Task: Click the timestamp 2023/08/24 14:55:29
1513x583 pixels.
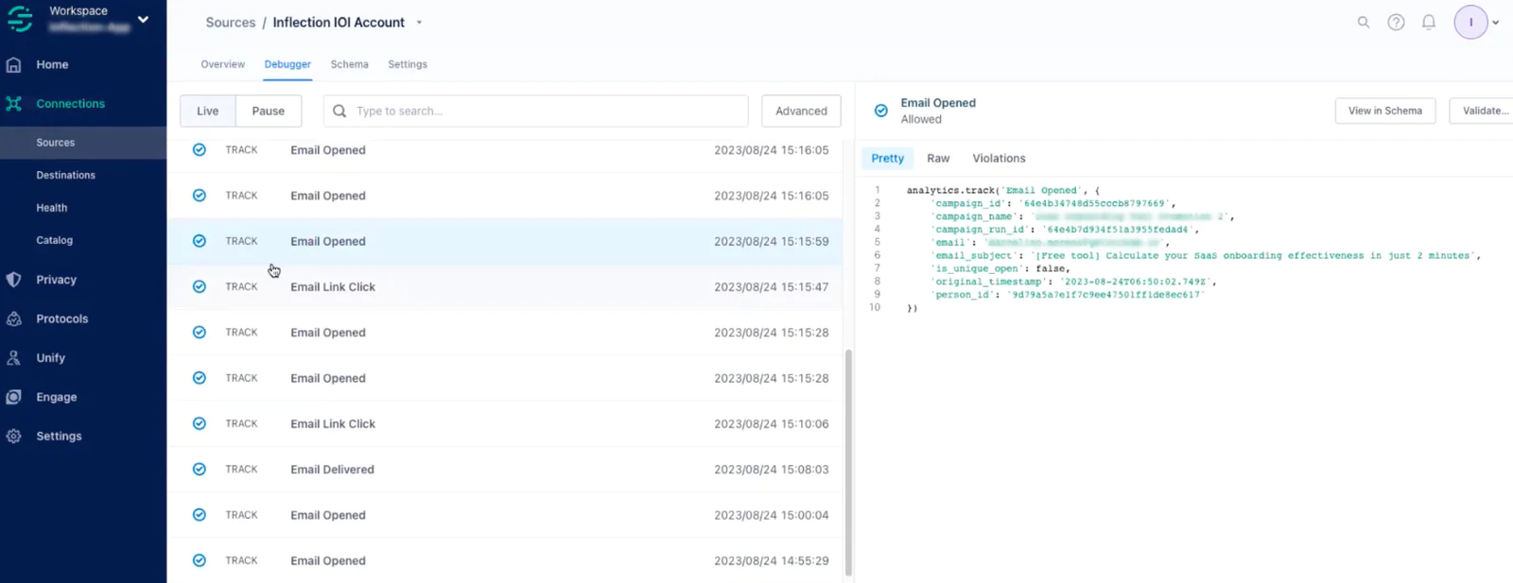Action: 772,561
